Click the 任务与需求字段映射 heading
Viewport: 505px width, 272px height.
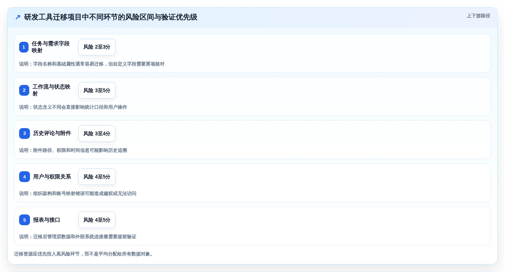[x=51, y=47]
